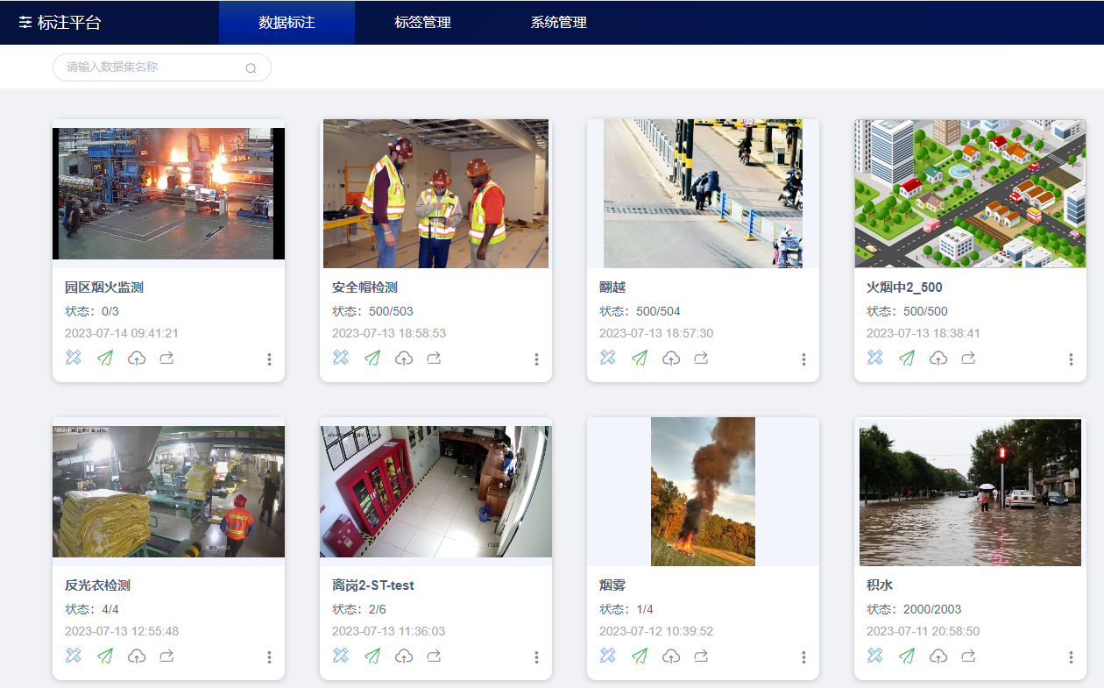Open more options menu on 园区烟火监测 card
The width and height of the screenshot is (1104, 688).
pyautogui.click(x=269, y=359)
